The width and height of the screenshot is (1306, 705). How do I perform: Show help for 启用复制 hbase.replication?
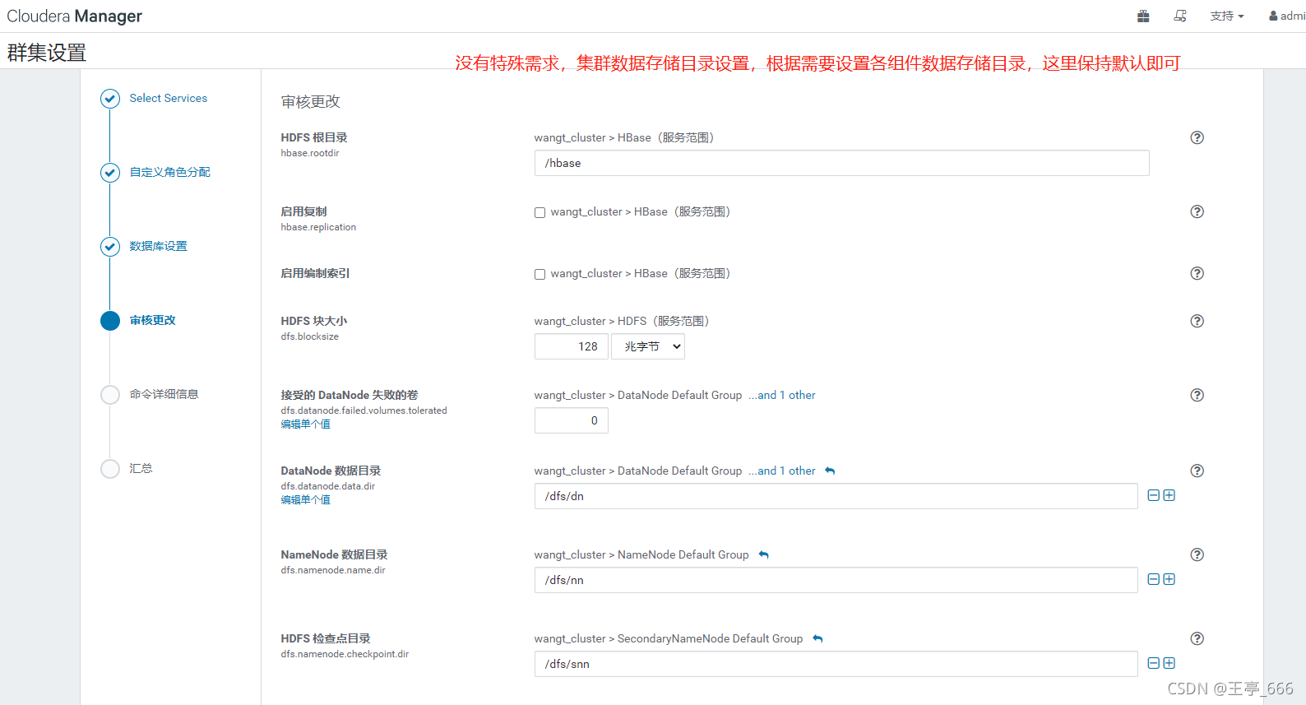[1197, 211]
